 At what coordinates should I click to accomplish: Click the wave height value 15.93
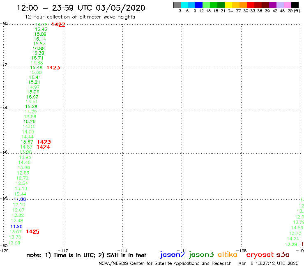(32, 97)
